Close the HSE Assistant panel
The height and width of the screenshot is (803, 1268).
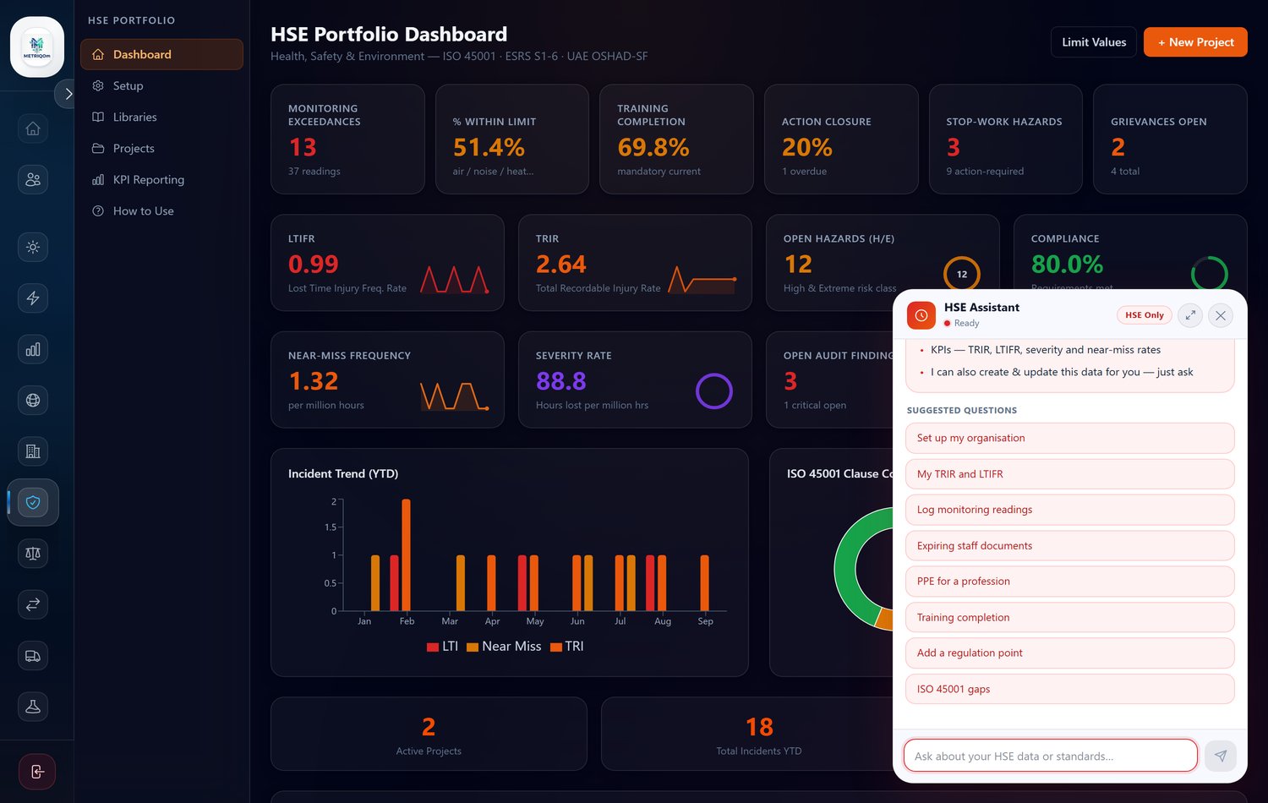click(x=1221, y=315)
